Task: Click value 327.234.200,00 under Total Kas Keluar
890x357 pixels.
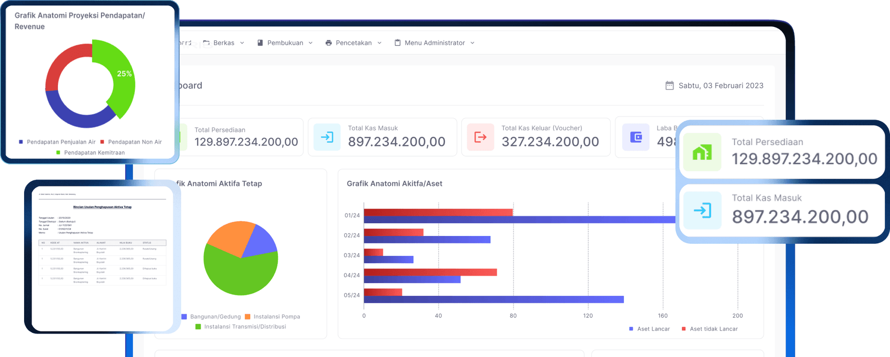Action: [x=550, y=141]
